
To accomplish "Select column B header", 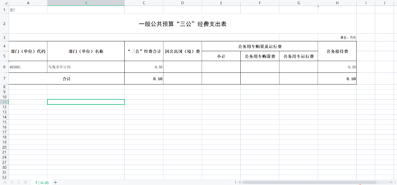I will click(86, 3).
